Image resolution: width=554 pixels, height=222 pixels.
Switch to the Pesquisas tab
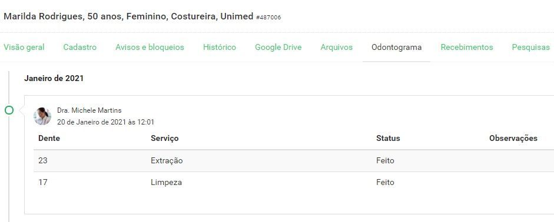point(530,47)
